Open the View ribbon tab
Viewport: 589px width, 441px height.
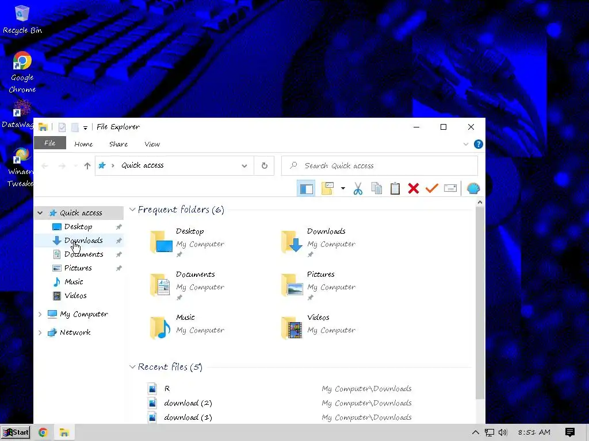152,144
